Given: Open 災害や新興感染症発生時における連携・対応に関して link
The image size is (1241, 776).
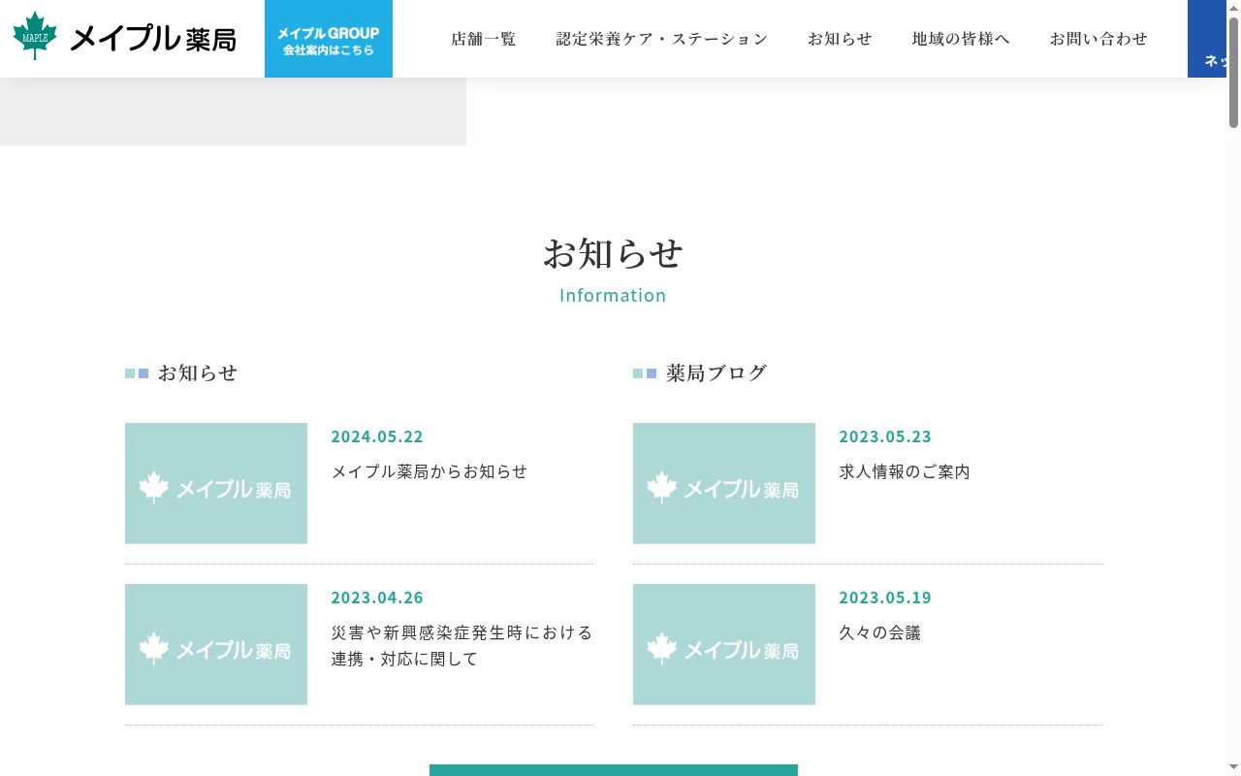Looking at the screenshot, I should pos(462,645).
